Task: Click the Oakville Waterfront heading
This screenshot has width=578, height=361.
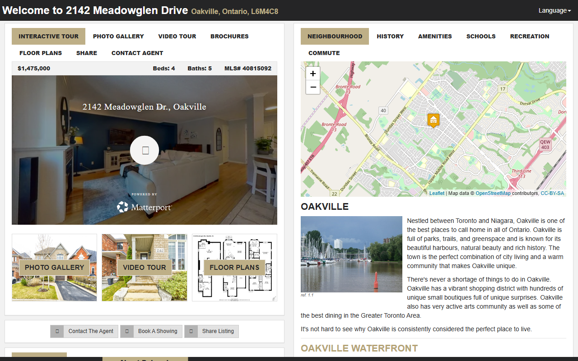Action: tap(359, 348)
